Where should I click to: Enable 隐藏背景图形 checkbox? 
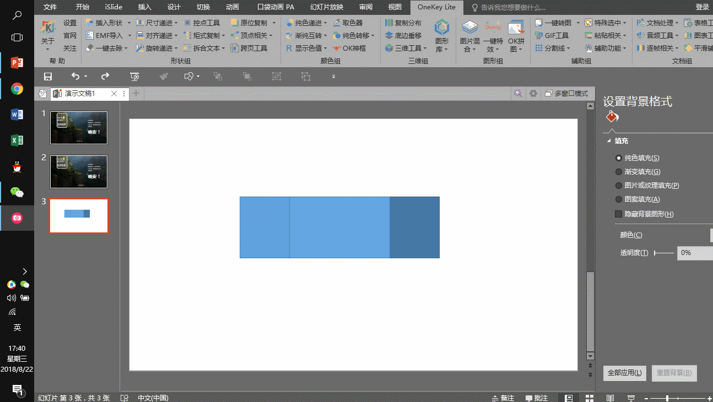pyautogui.click(x=619, y=214)
